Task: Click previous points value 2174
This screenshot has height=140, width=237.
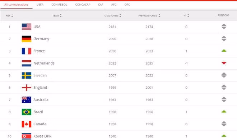Action: coord(149,27)
